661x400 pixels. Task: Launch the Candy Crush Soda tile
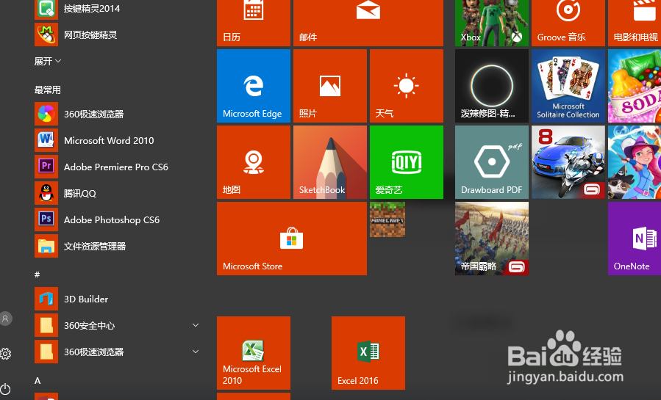[x=635, y=86]
